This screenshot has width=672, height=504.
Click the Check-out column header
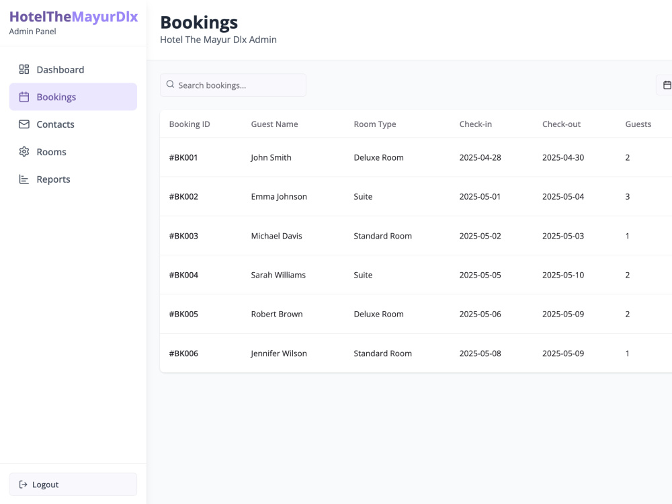pyautogui.click(x=561, y=124)
